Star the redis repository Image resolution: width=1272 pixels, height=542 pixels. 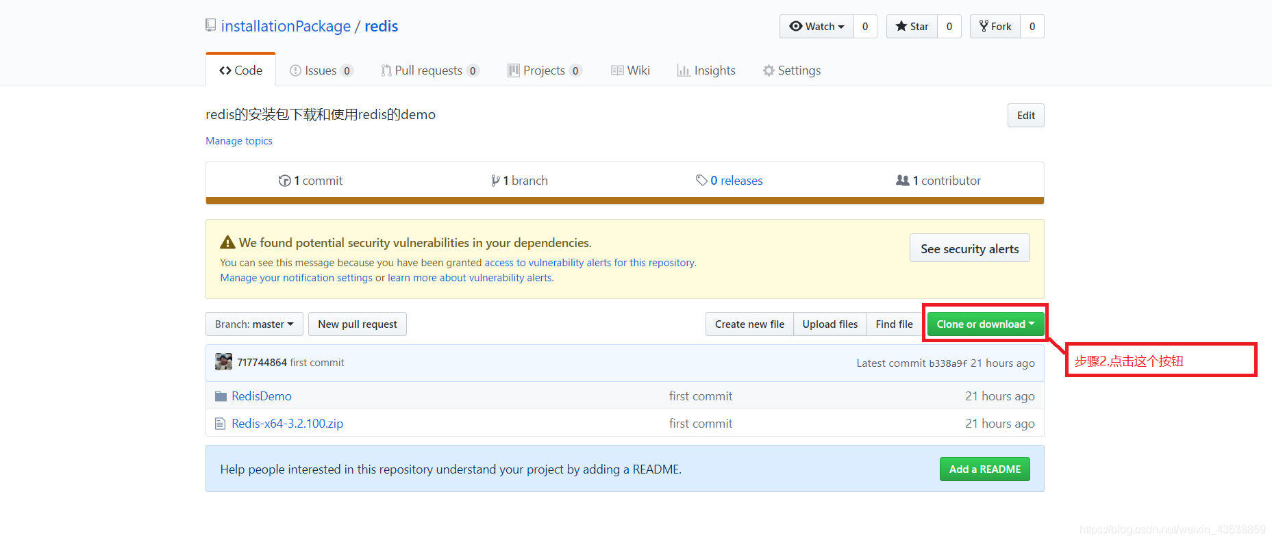tap(912, 27)
